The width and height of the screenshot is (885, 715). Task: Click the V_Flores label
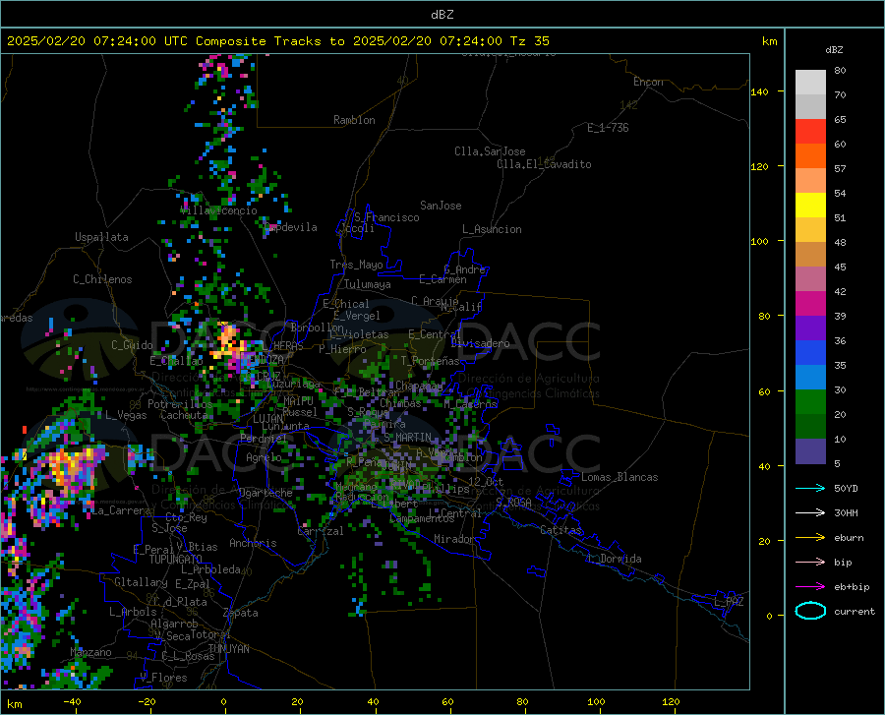tap(163, 678)
